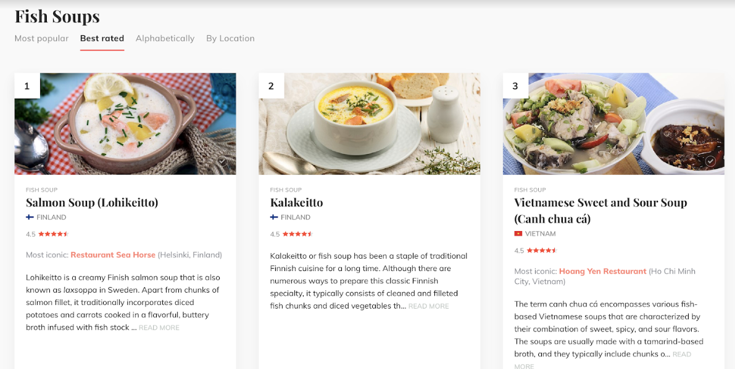
Task: Click the star rating of Canh chua cá
Action: point(542,251)
